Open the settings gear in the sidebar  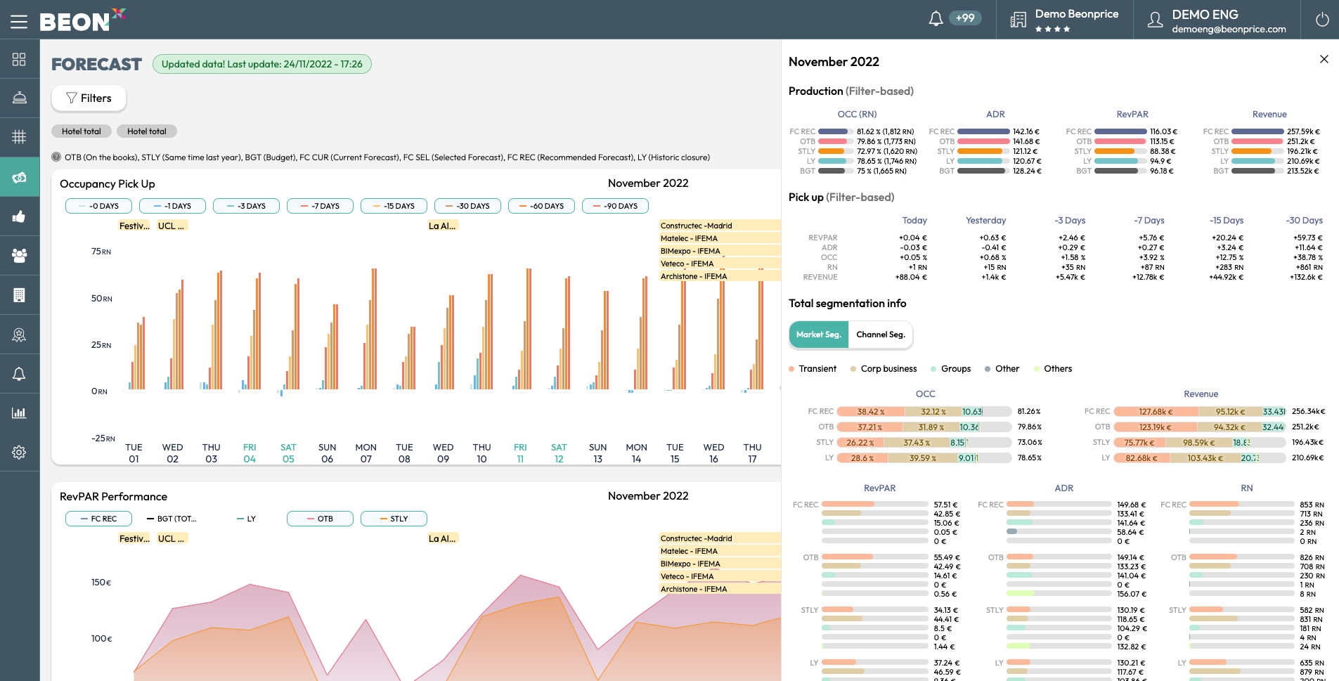pyautogui.click(x=19, y=453)
